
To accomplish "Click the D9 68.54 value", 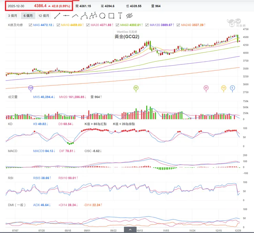I will point(66,124).
